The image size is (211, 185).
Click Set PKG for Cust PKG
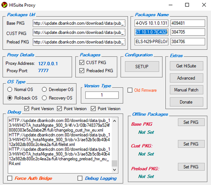click(x=191, y=144)
